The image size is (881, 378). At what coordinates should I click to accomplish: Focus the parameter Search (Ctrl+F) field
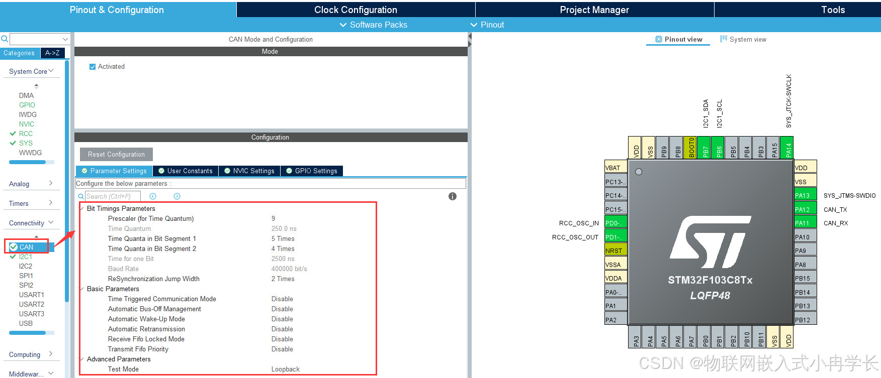tap(113, 196)
